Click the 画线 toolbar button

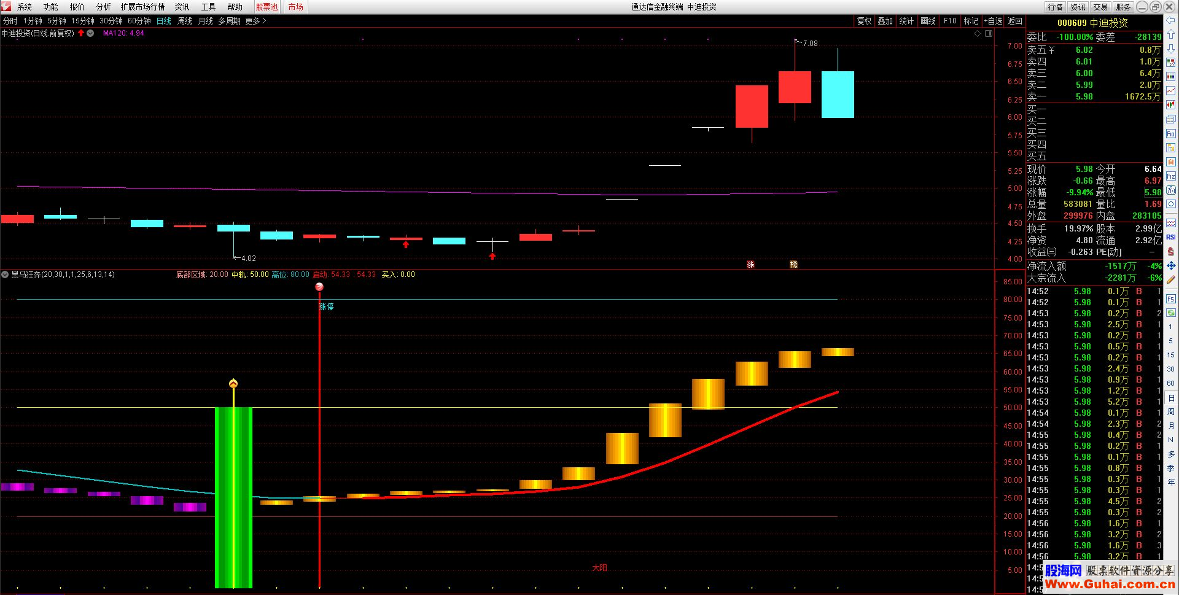pyautogui.click(x=928, y=21)
